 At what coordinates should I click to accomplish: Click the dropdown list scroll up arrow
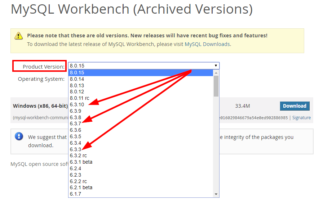(x=216, y=73)
